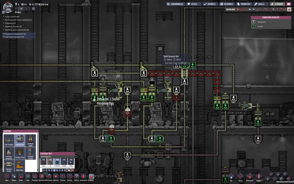This screenshot has height=184, width=294.
Task: Set build priority to 3
Action: coord(49,170)
